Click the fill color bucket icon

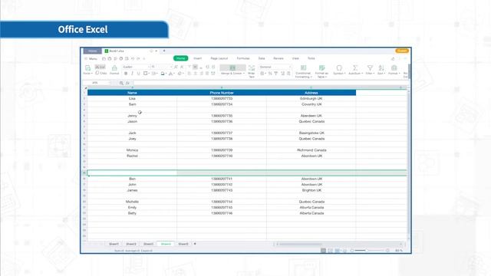click(x=163, y=74)
